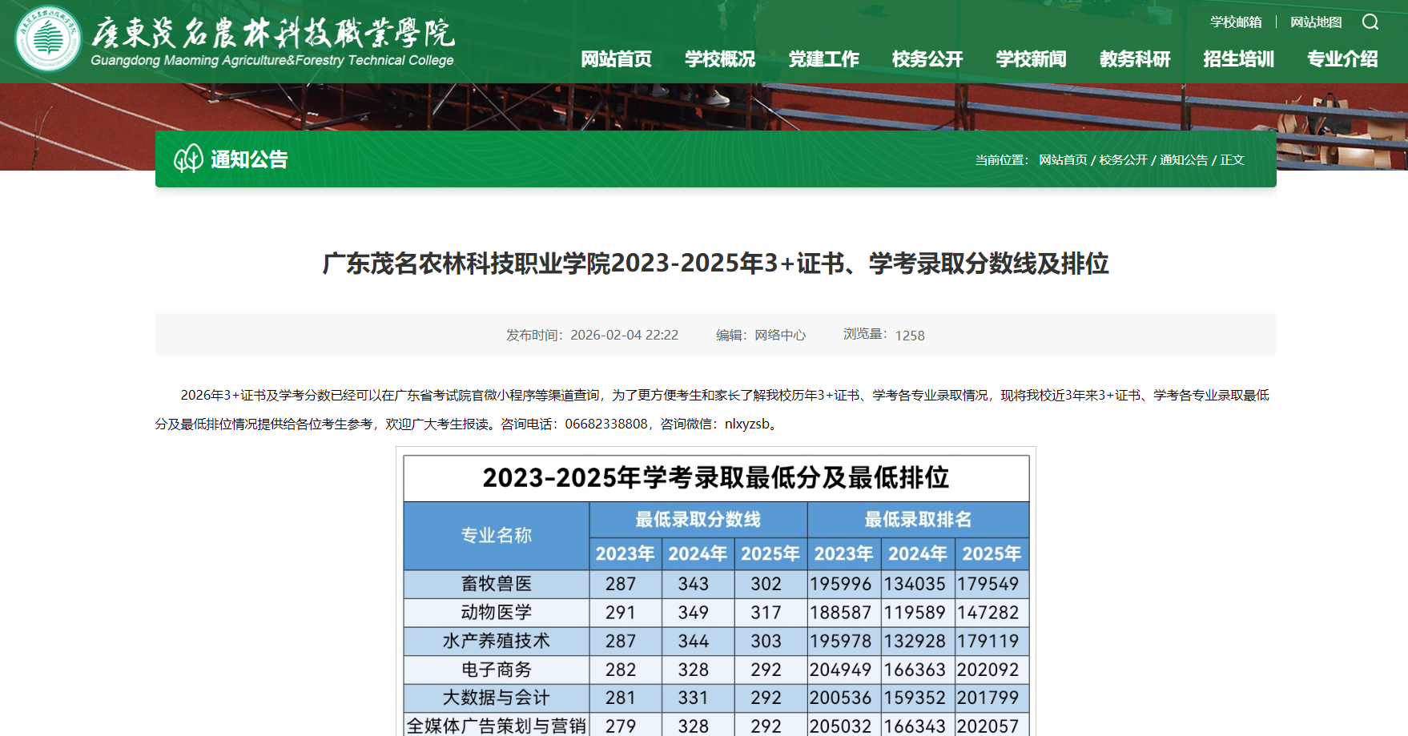Open the 学校概况 menu
The width and height of the screenshot is (1408, 736).
click(x=719, y=58)
